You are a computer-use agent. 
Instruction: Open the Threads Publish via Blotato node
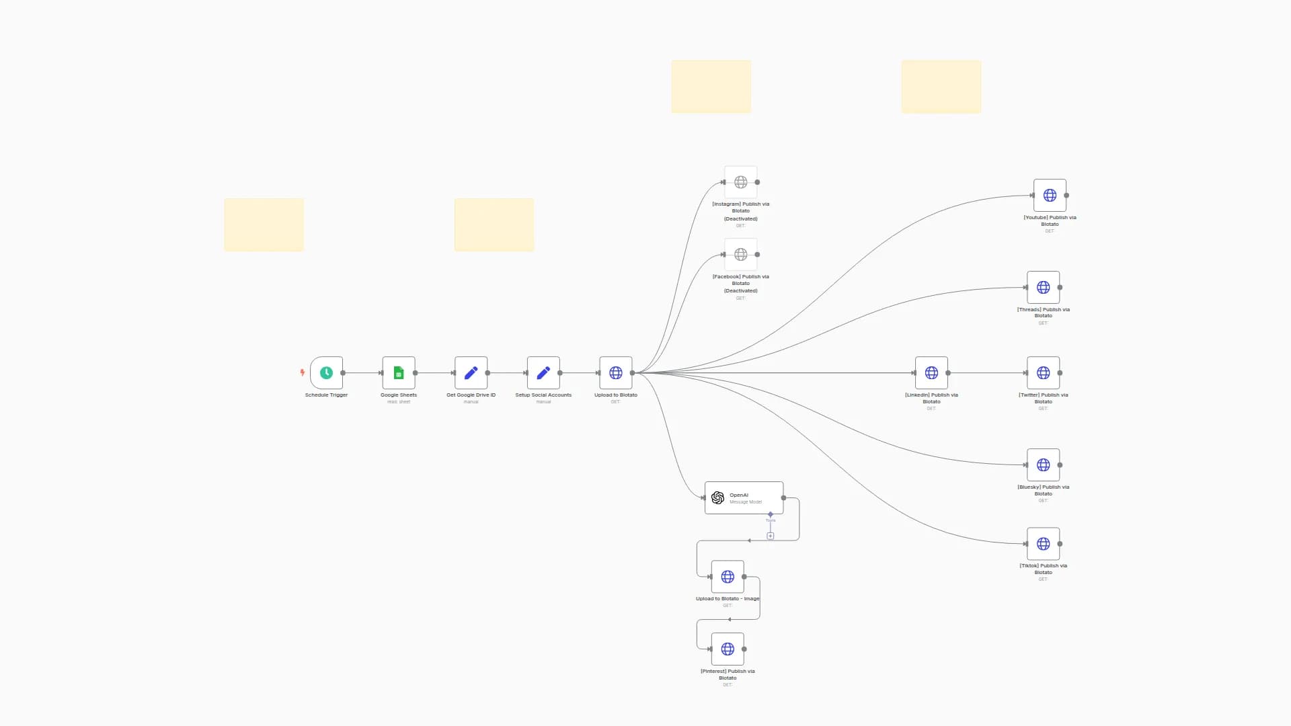1044,287
